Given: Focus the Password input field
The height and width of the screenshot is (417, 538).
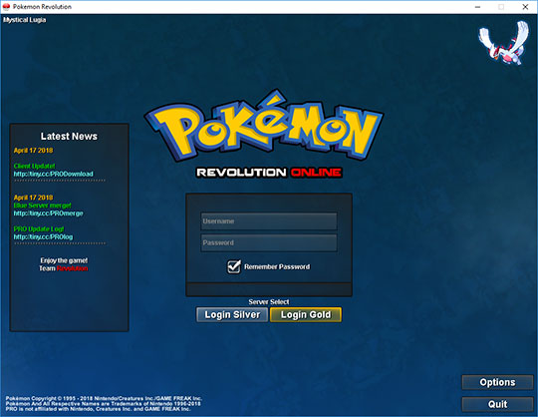Looking at the screenshot, I should [x=269, y=242].
